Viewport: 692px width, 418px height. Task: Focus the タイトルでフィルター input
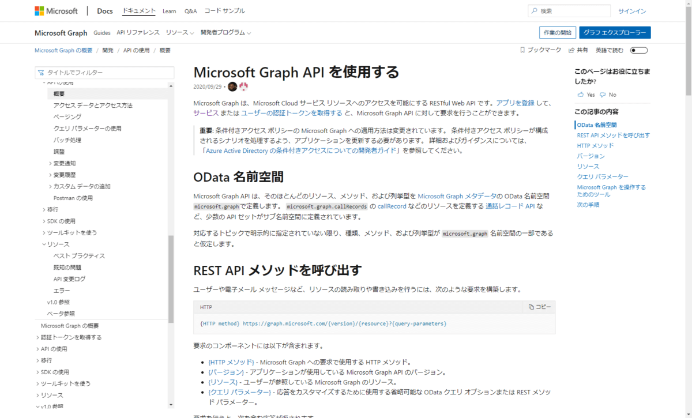click(104, 73)
